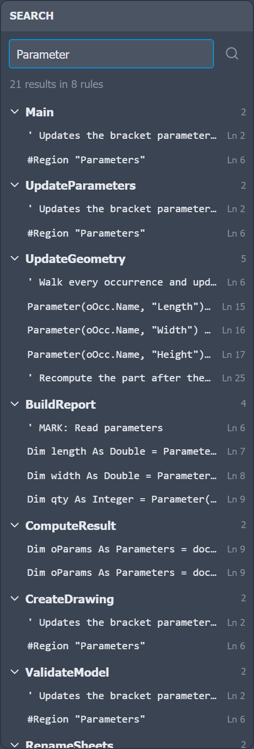Collapse the Main rule group

click(14, 112)
